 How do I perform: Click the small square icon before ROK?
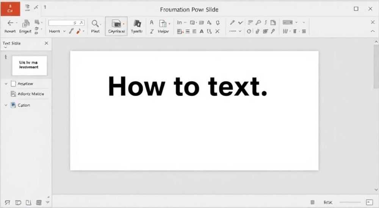point(312,202)
